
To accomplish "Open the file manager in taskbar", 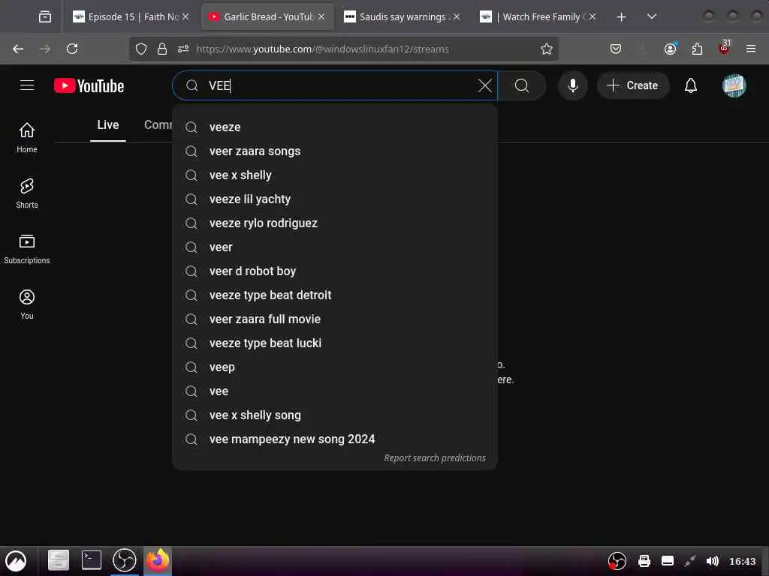I will pyautogui.click(x=58, y=560).
